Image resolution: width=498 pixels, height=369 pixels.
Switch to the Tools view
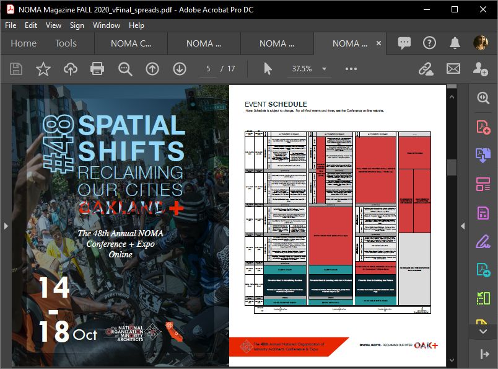click(x=66, y=43)
